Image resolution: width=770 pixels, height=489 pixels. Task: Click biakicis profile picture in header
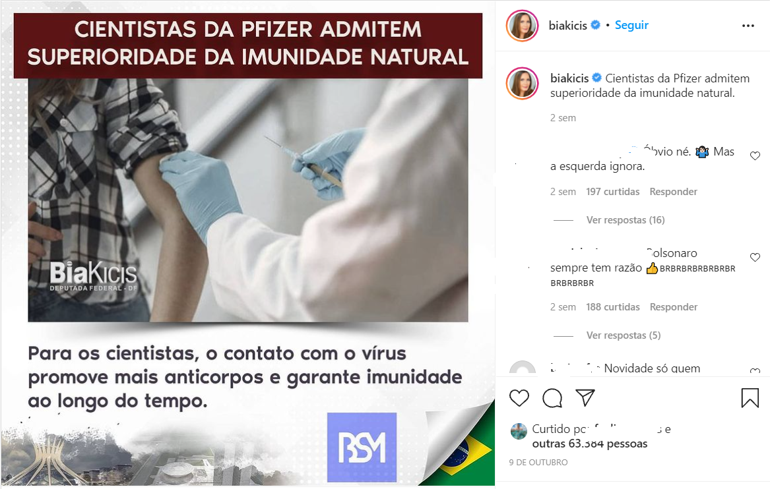coord(523,26)
